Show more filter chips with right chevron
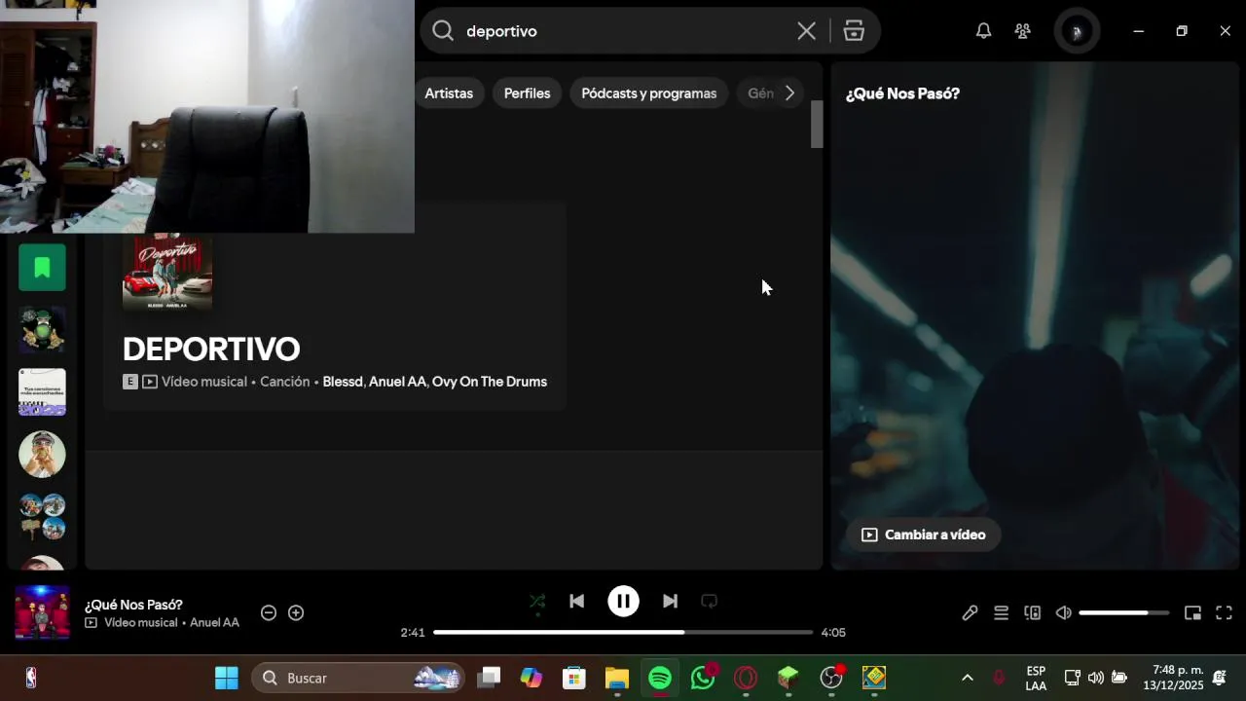Image resolution: width=1246 pixels, height=701 pixels. point(789,93)
